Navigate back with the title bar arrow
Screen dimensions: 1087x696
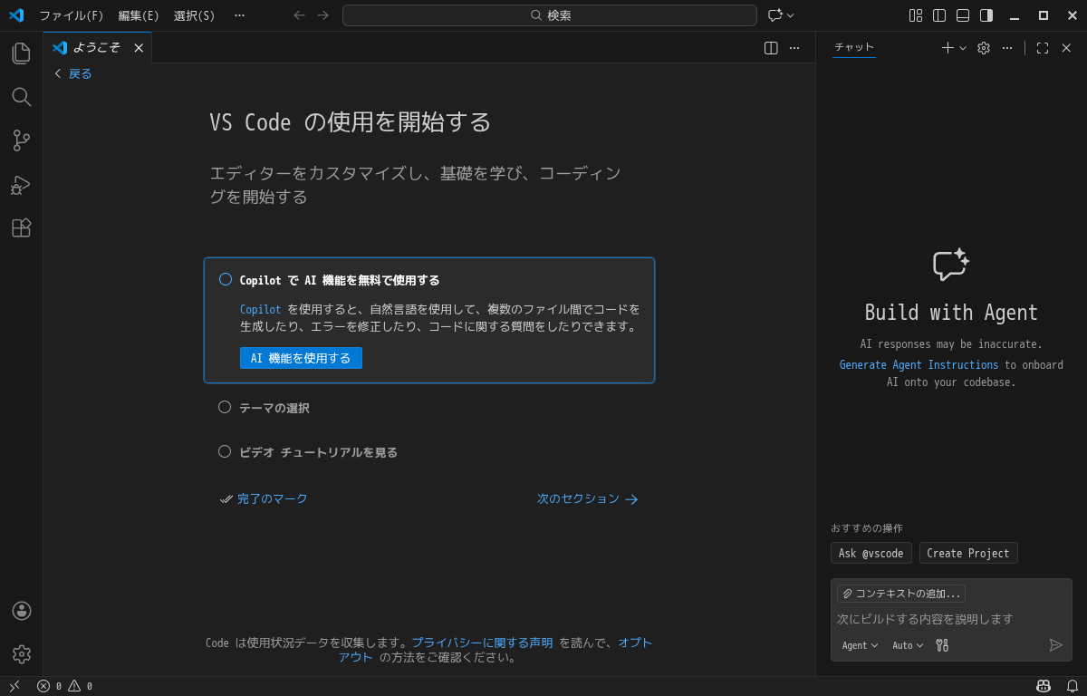pyautogui.click(x=300, y=15)
